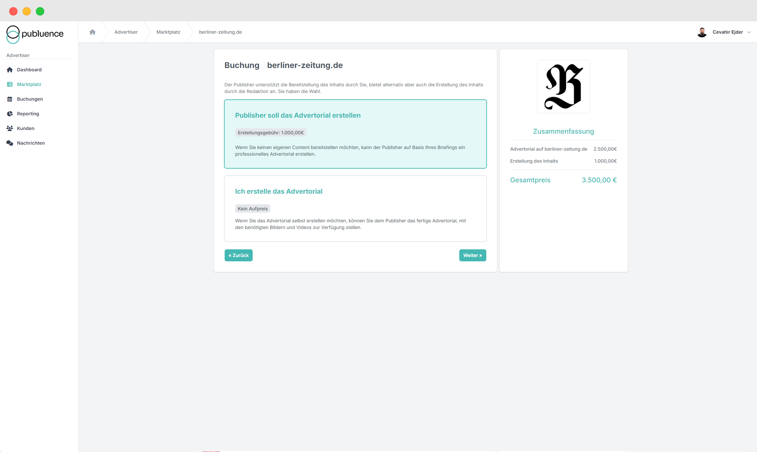Open berliner-zeitung.de breadcrumb item
Screen dimensions: 757x452
220,32
